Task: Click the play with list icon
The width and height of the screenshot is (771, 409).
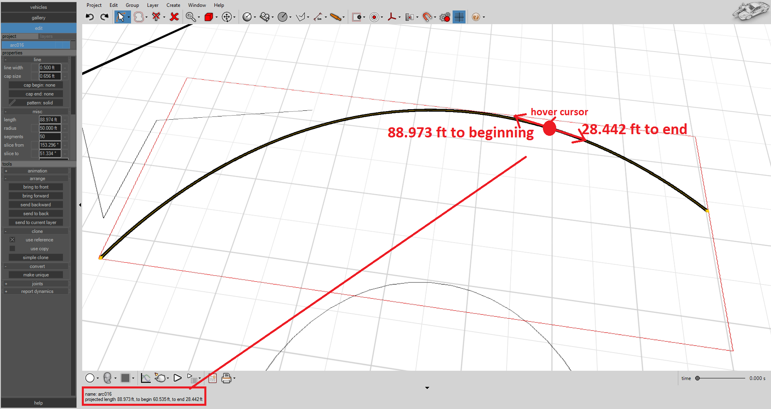Action: [192, 378]
